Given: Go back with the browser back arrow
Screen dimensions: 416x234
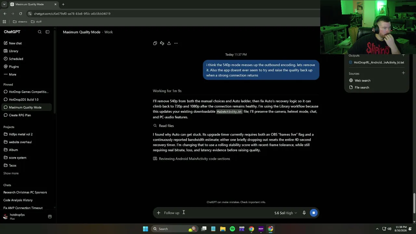Looking at the screenshot, I should [5, 14].
